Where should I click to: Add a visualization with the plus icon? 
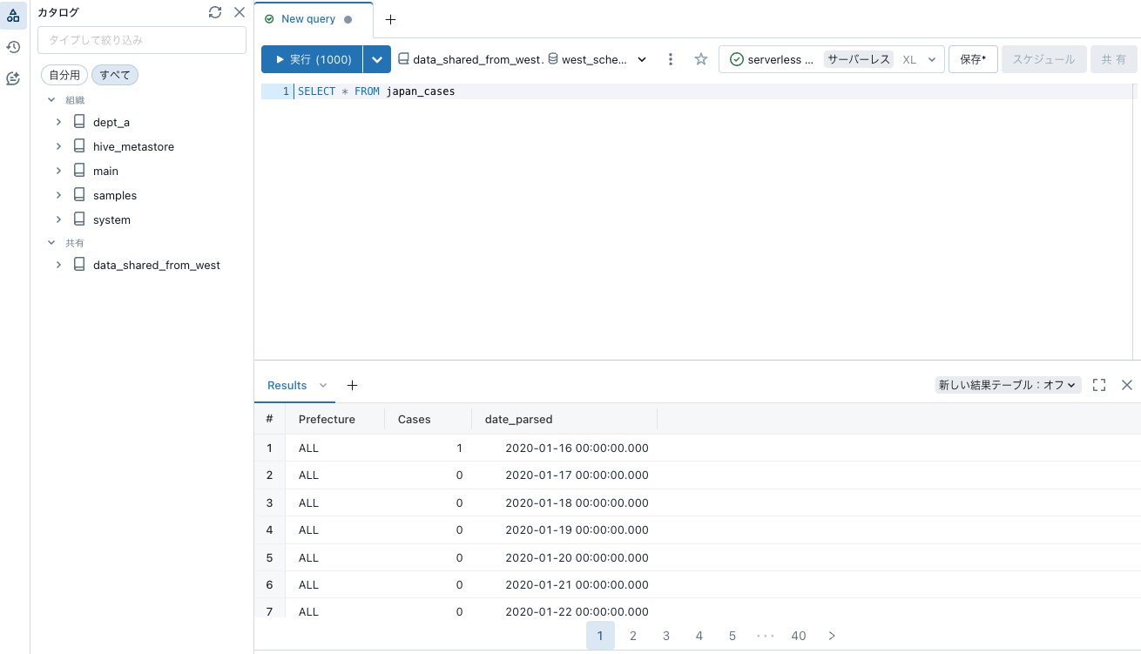point(352,384)
